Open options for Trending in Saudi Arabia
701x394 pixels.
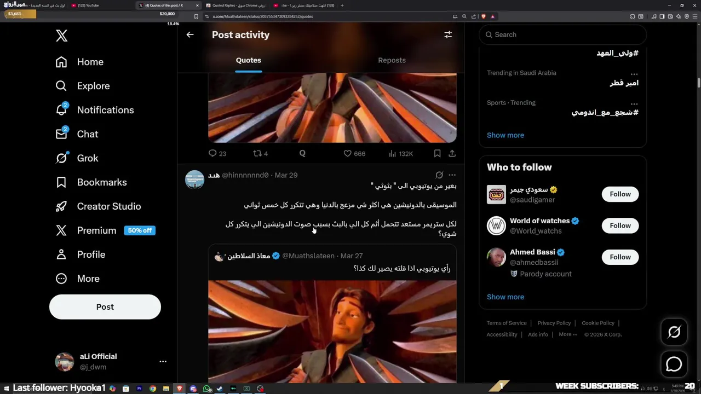tap(634, 73)
